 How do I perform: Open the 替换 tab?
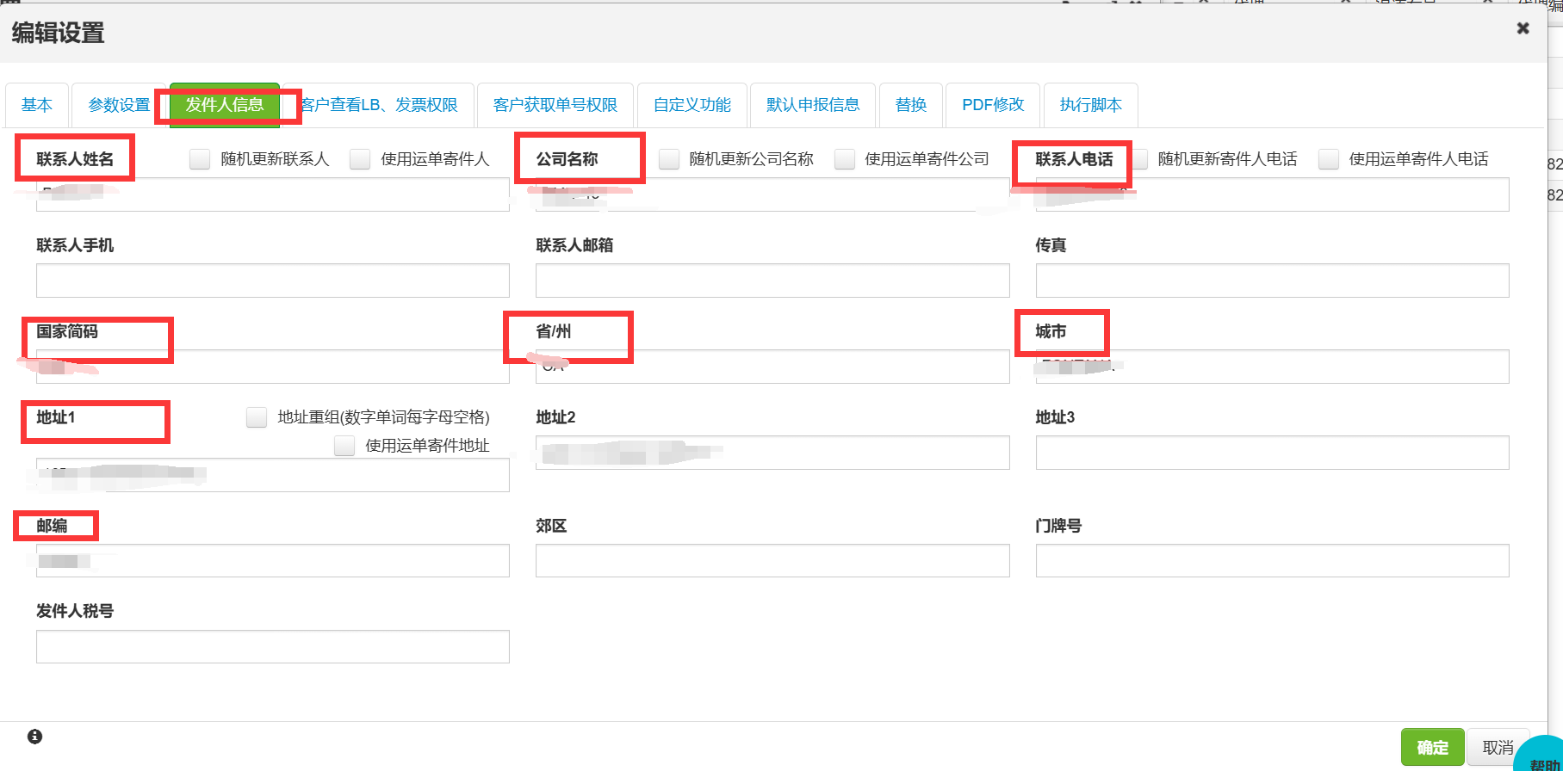tap(911, 105)
